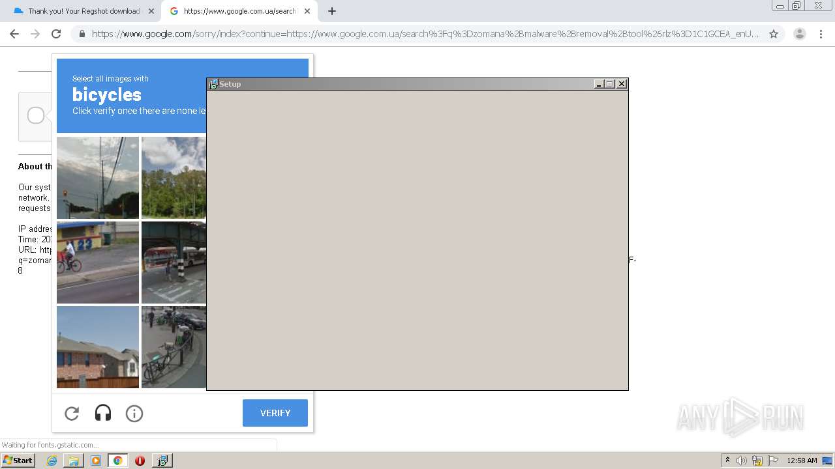Select captcha tile with trees and clouds
This screenshot has width=835, height=469.
coord(174,178)
